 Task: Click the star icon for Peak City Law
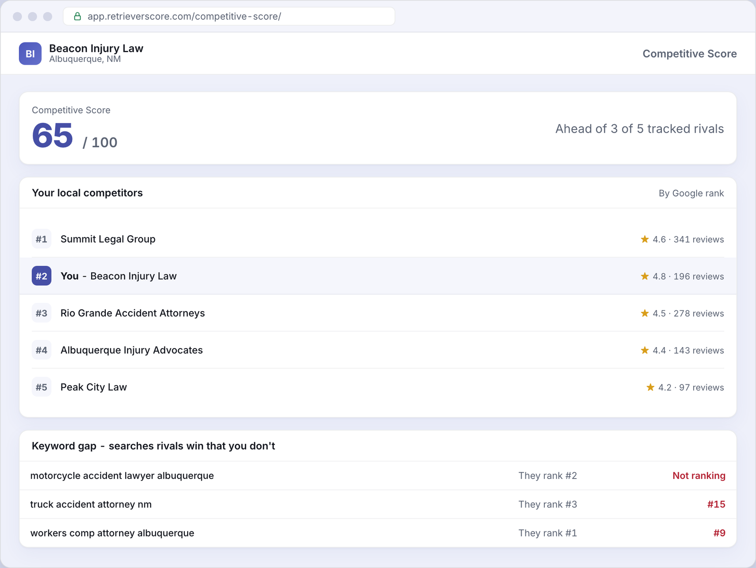point(650,387)
